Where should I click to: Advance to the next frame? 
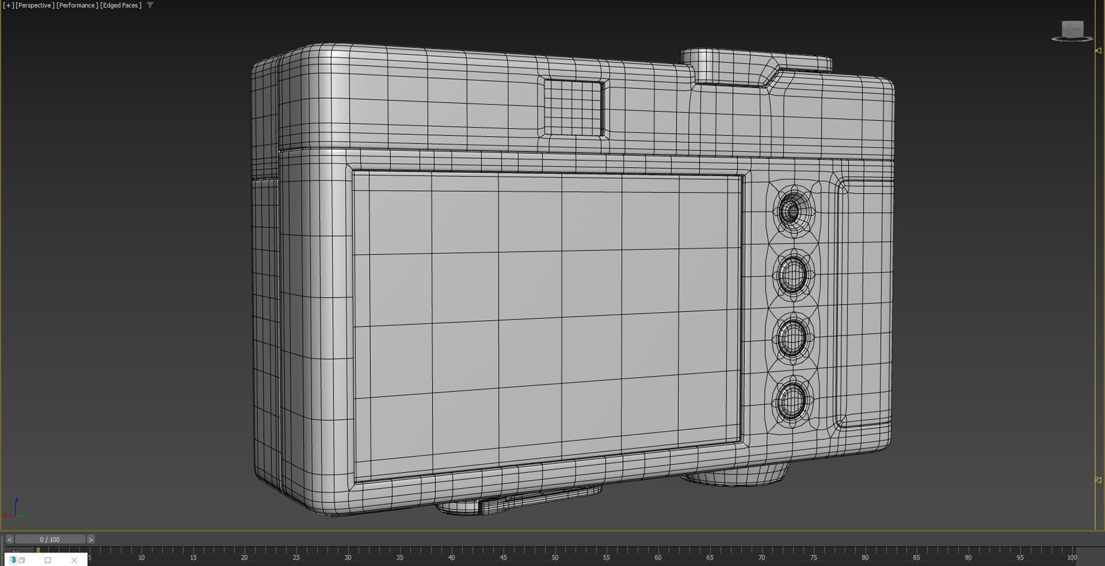point(90,539)
